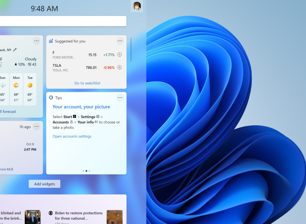Select Tuesday forecast card
306x224 pixels.
[x=30, y=89]
